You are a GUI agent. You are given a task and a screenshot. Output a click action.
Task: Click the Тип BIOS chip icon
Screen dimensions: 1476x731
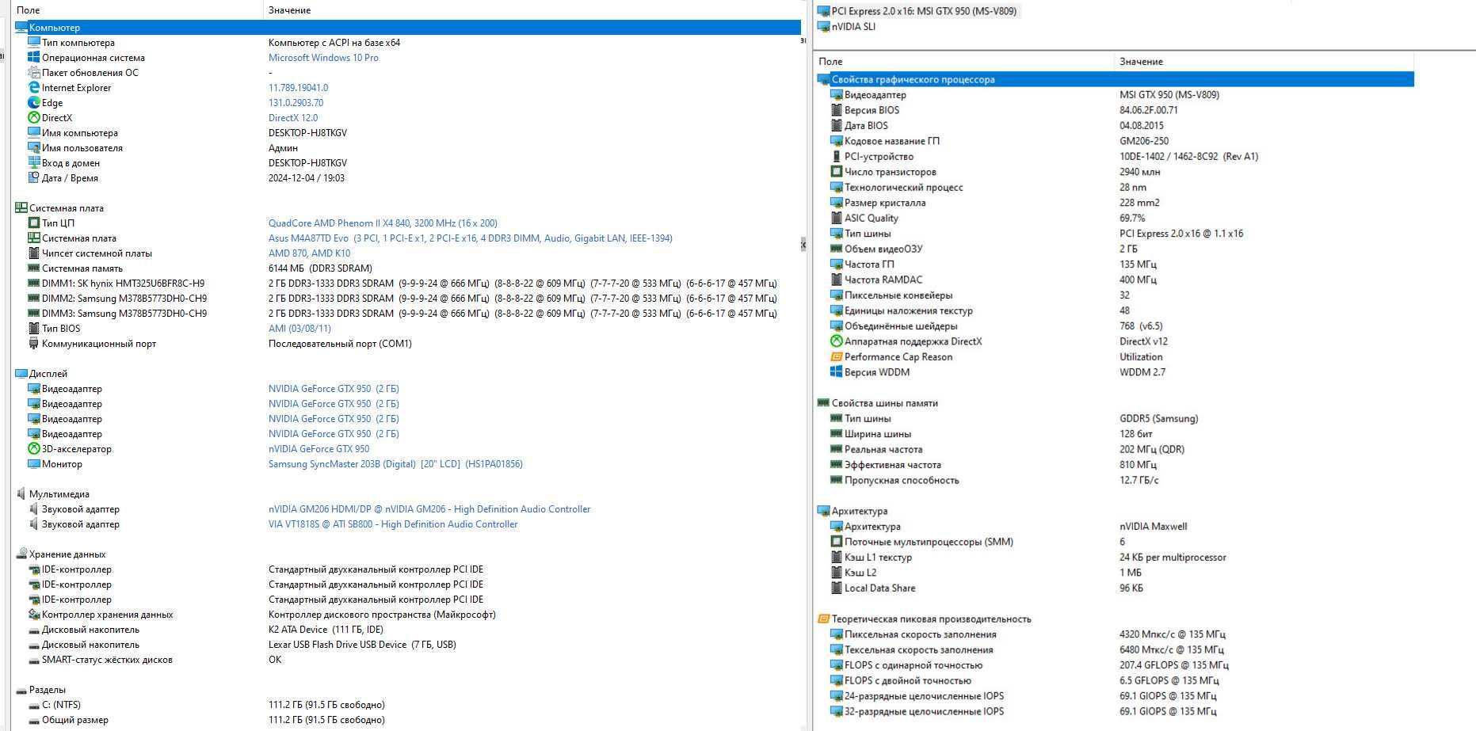click(33, 328)
